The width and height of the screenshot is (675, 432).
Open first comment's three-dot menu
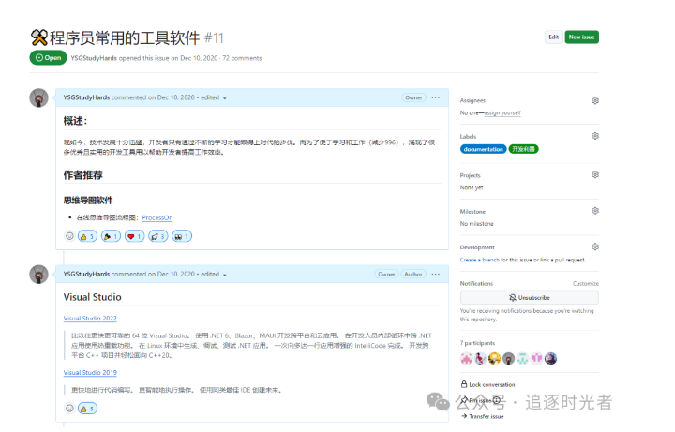pos(435,97)
